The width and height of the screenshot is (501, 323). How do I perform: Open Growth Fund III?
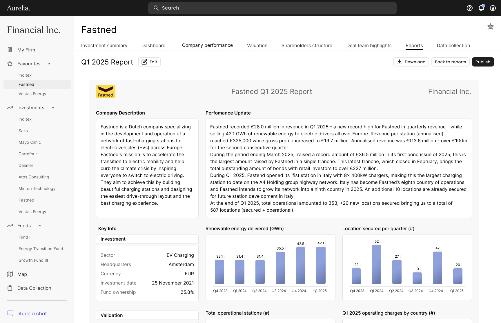pyautogui.click(x=33, y=260)
